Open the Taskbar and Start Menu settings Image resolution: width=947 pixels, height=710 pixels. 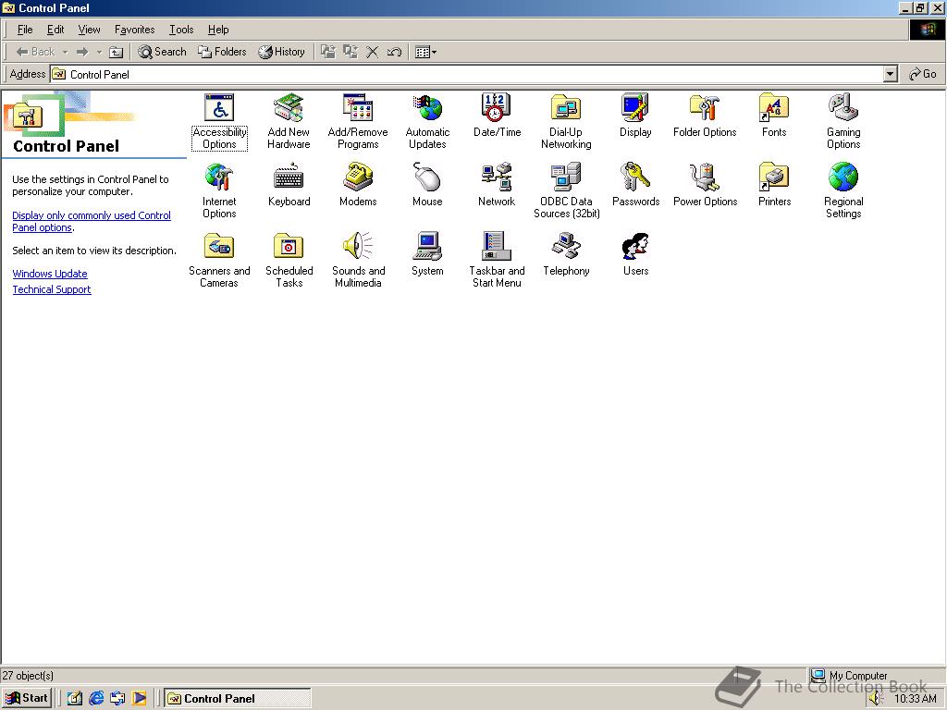point(497,245)
